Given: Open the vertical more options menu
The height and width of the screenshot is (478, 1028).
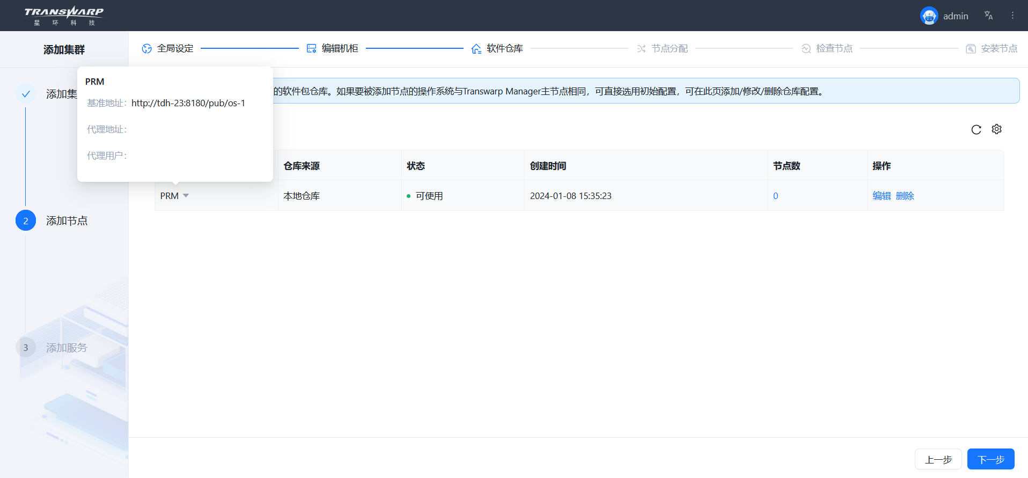Looking at the screenshot, I should [x=1012, y=16].
